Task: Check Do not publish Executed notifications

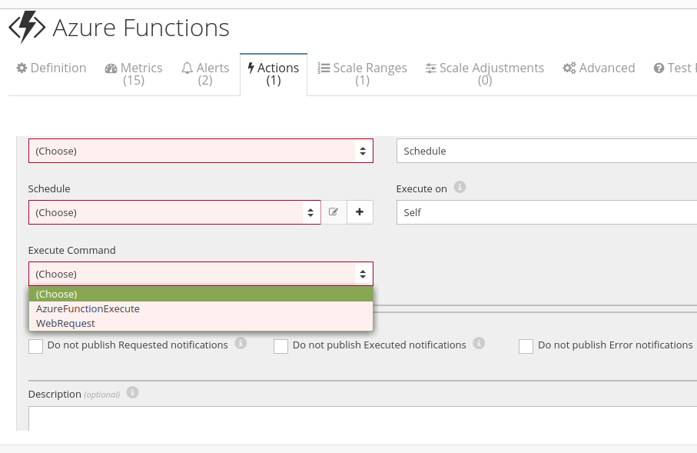Action: 281,346
